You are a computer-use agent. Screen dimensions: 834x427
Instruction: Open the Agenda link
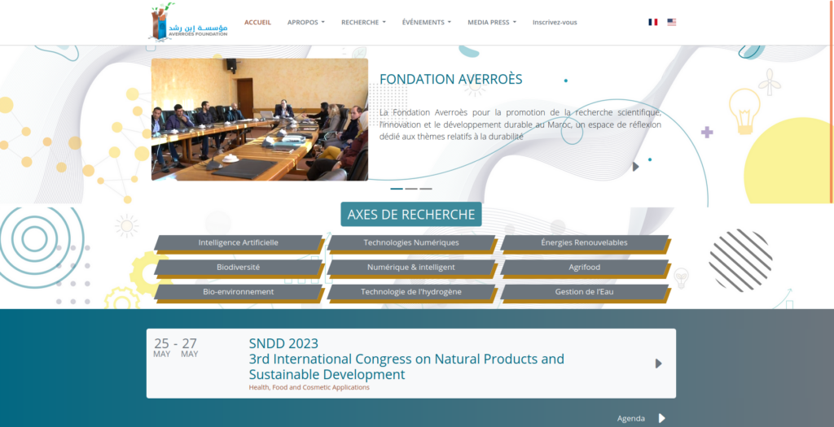coord(631,419)
